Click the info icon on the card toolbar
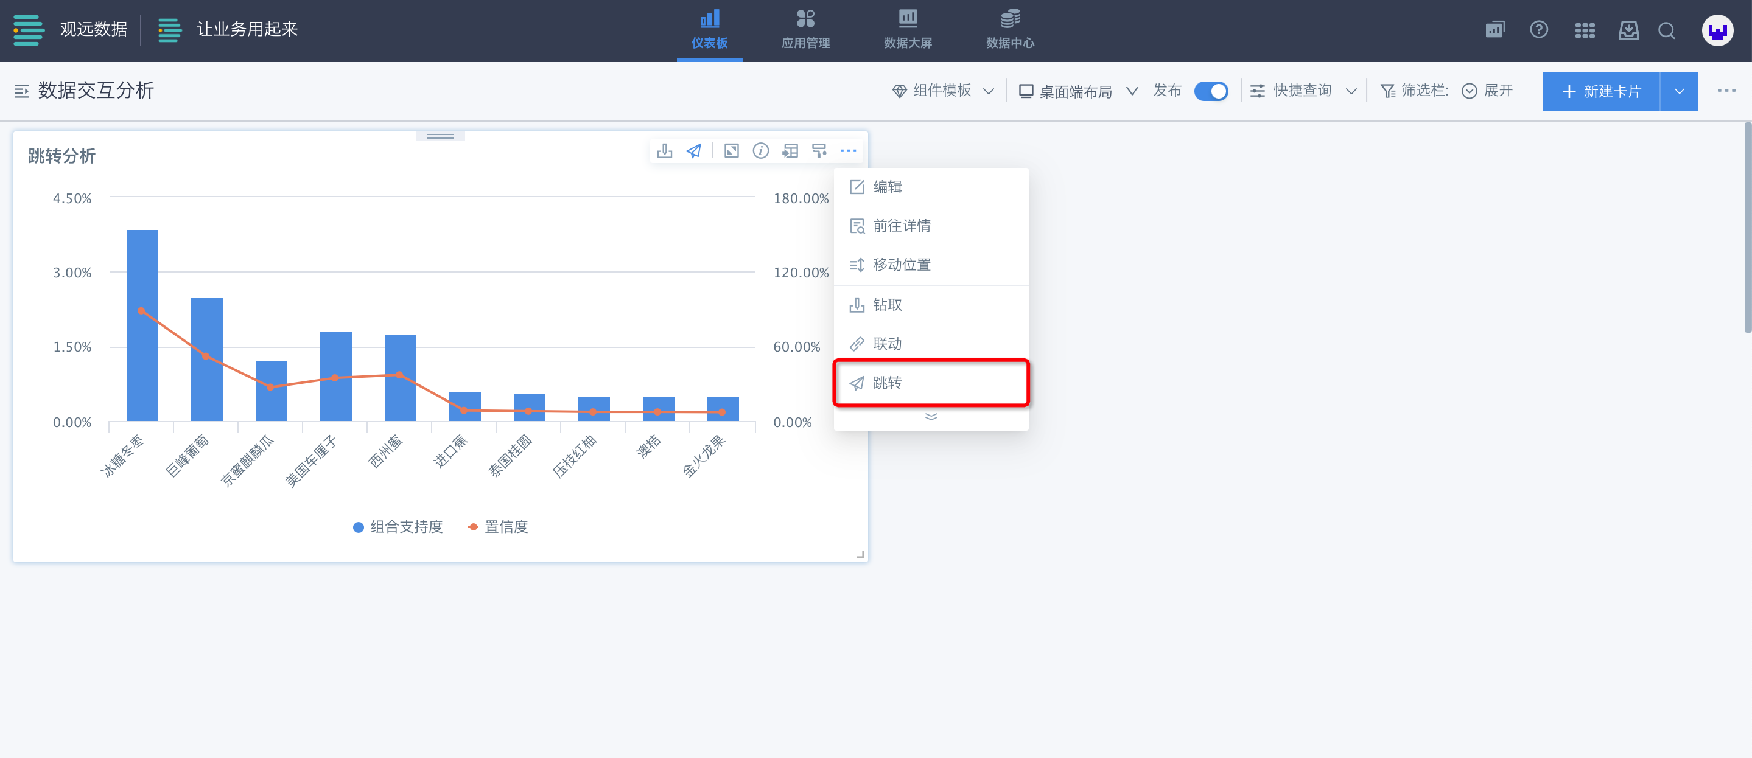This screenshot has width=1752, height=758. [x=760, y=151]
